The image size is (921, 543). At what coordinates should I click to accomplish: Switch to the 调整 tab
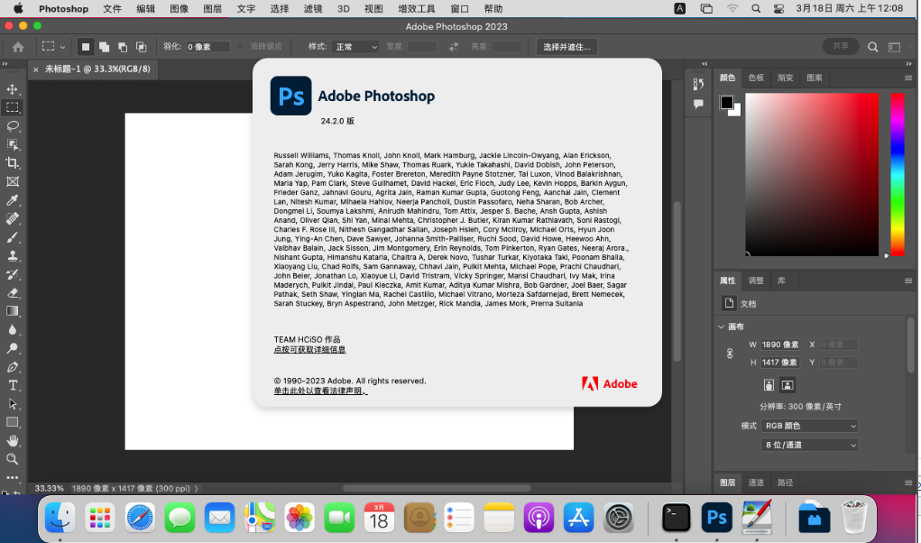pos(756,281)
